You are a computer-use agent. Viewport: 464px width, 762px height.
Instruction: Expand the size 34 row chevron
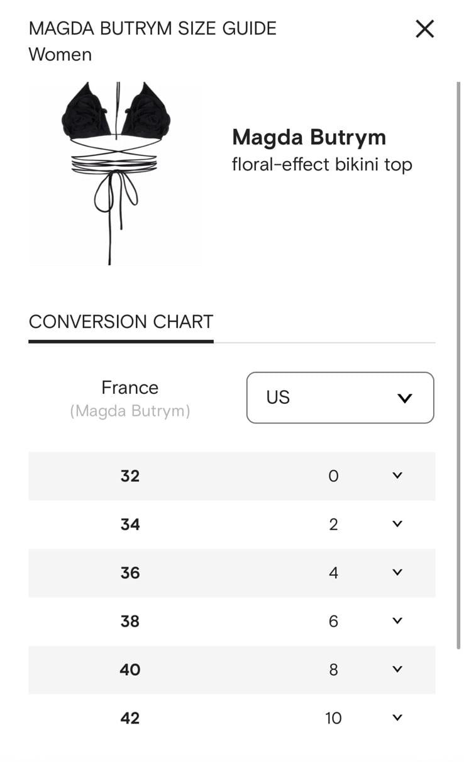[397, 524]
